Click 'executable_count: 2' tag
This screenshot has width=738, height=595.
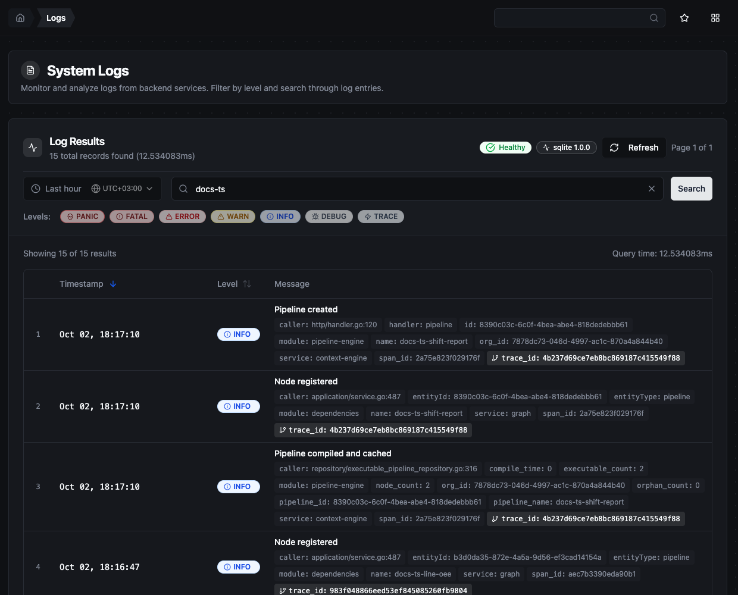coord(603,469)
